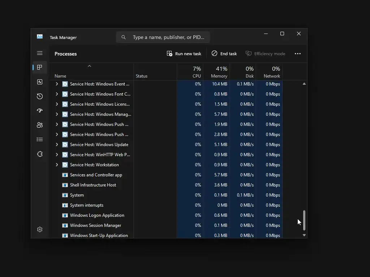Click the Task Manager app icon in title bar
The image size is (370, 277).
[x=40, y=36]
